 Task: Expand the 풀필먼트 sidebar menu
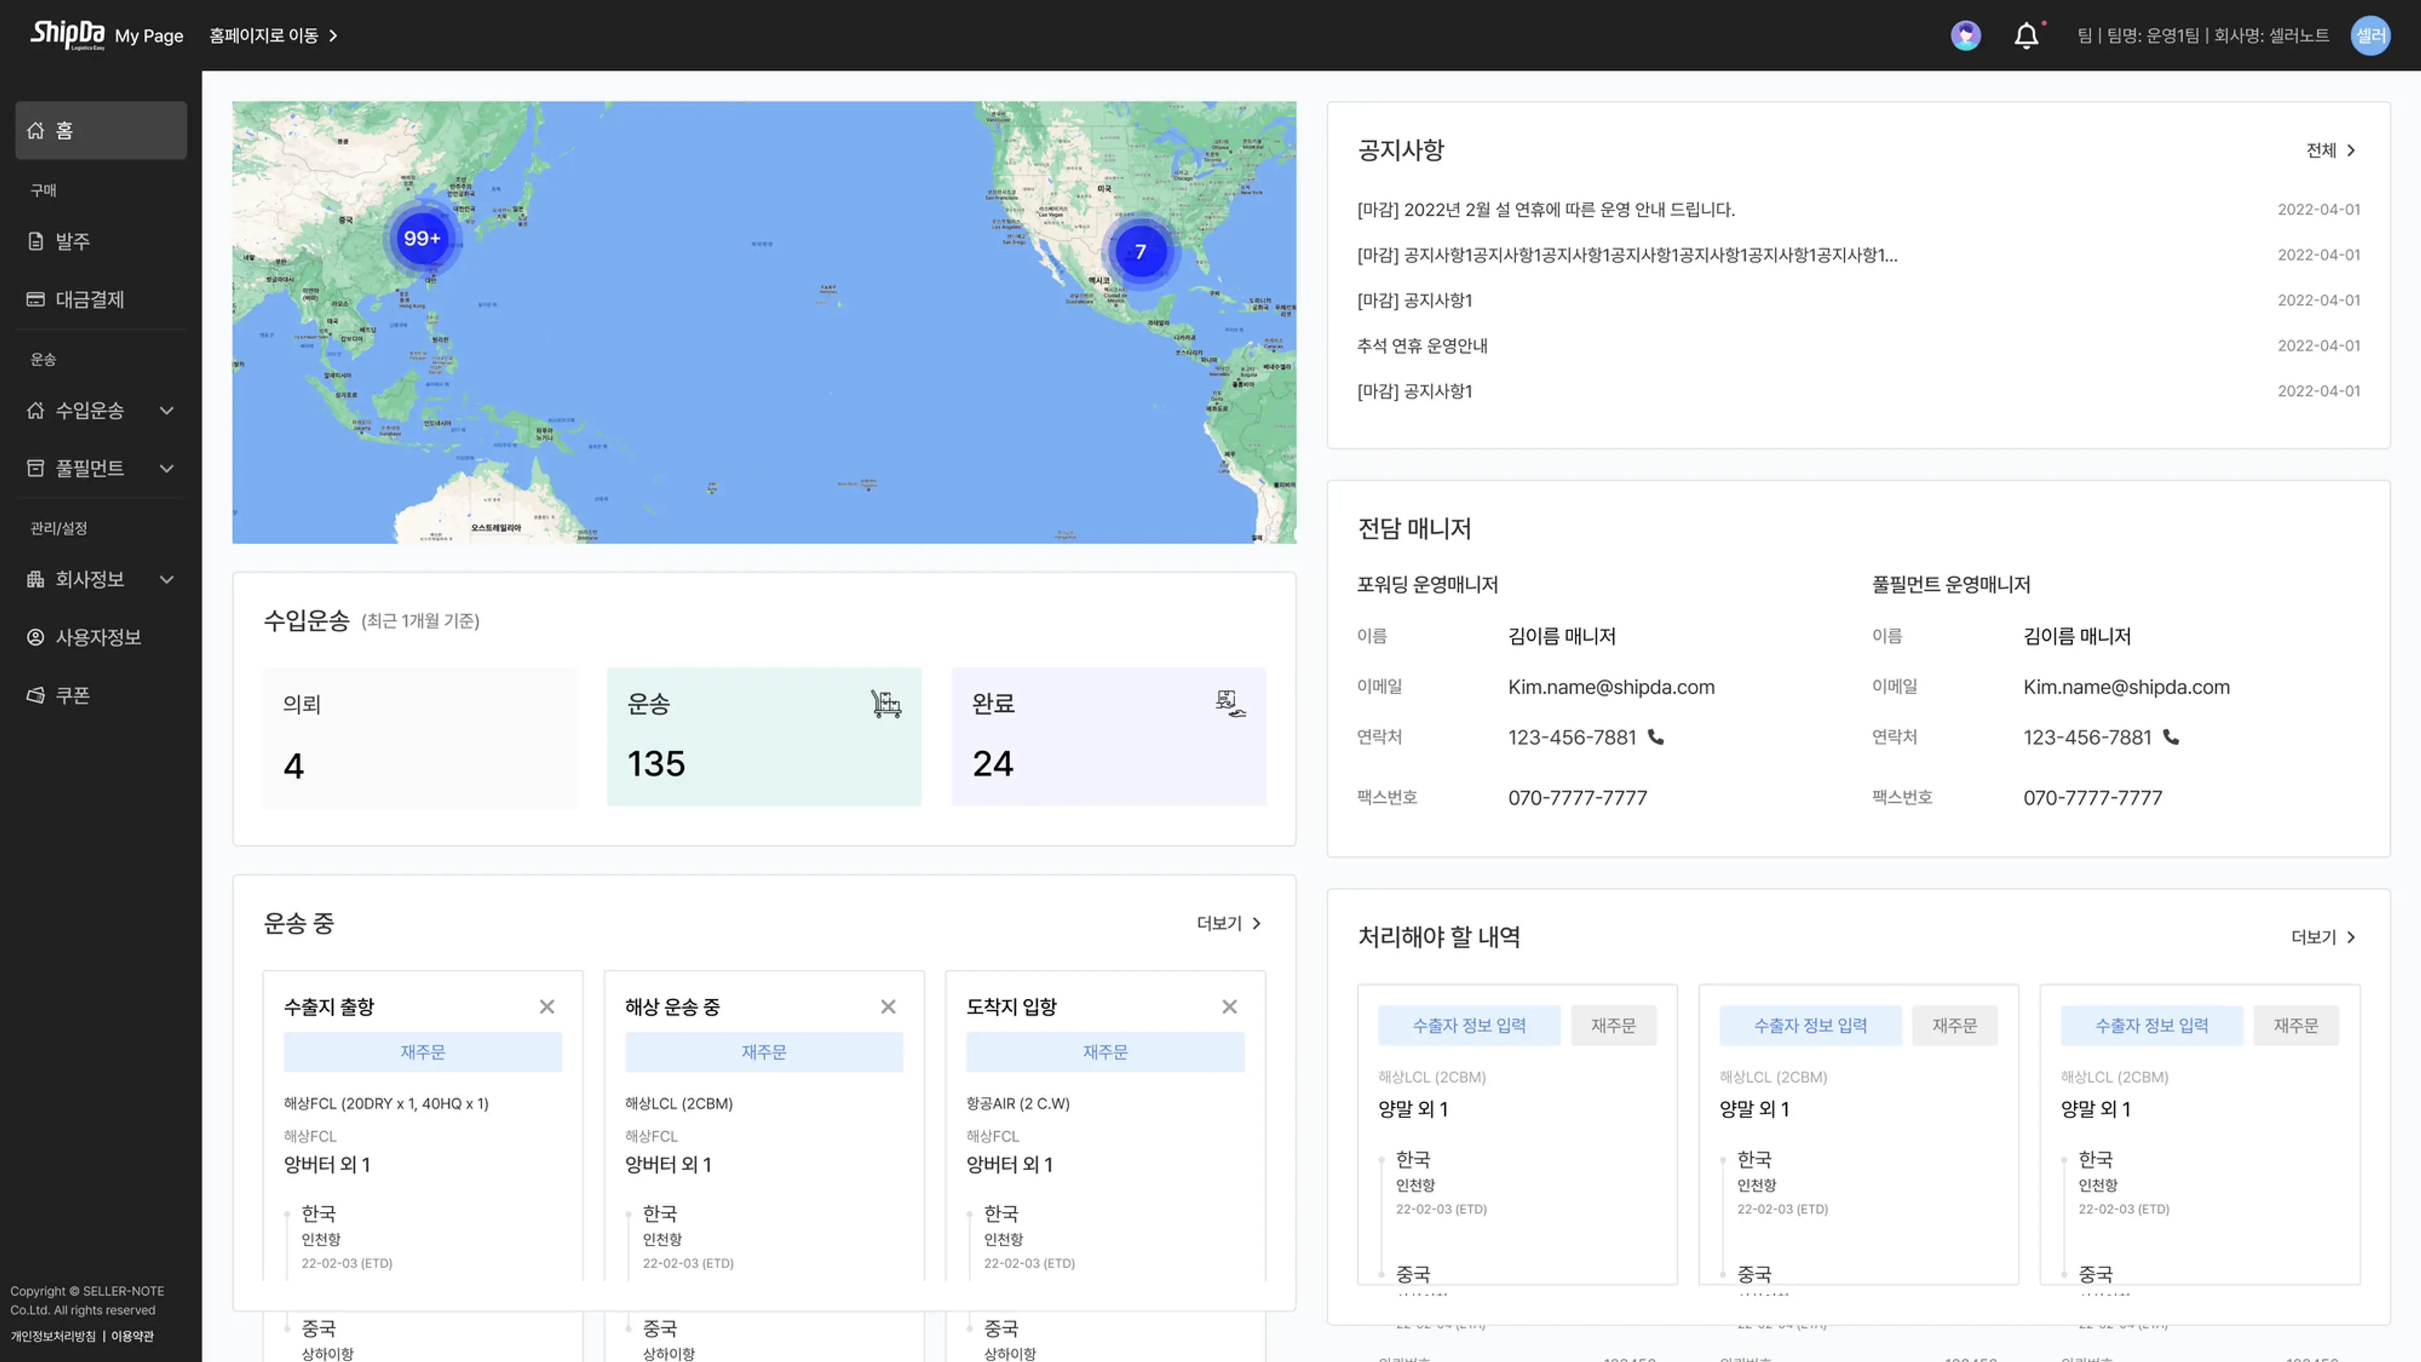[166, 468]
